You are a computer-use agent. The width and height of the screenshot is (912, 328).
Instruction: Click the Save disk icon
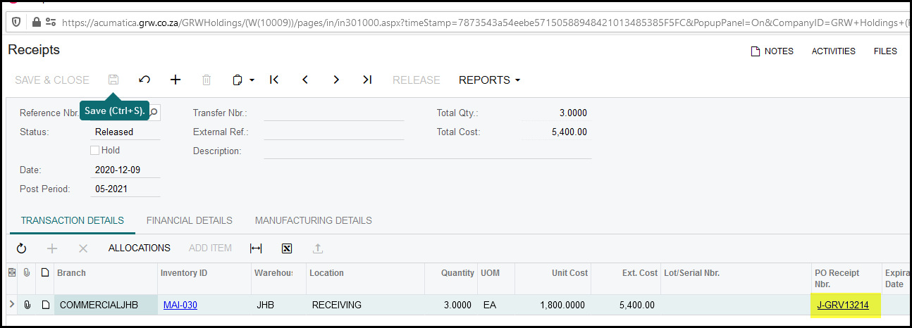pos(113,80)
